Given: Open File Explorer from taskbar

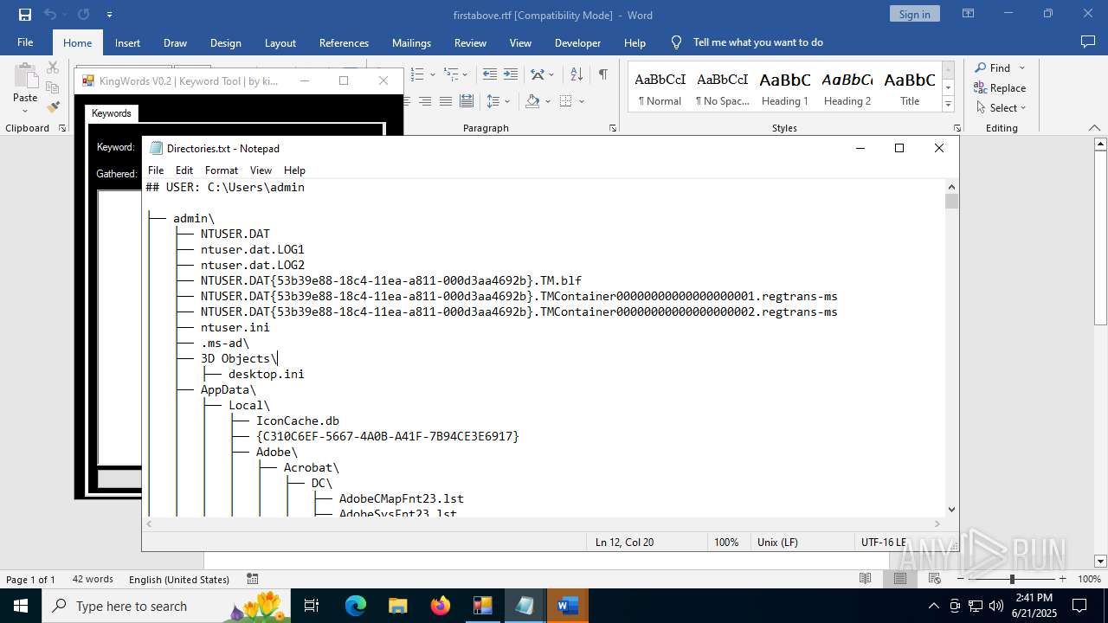Looking at the screenshot, I should 398,606.
